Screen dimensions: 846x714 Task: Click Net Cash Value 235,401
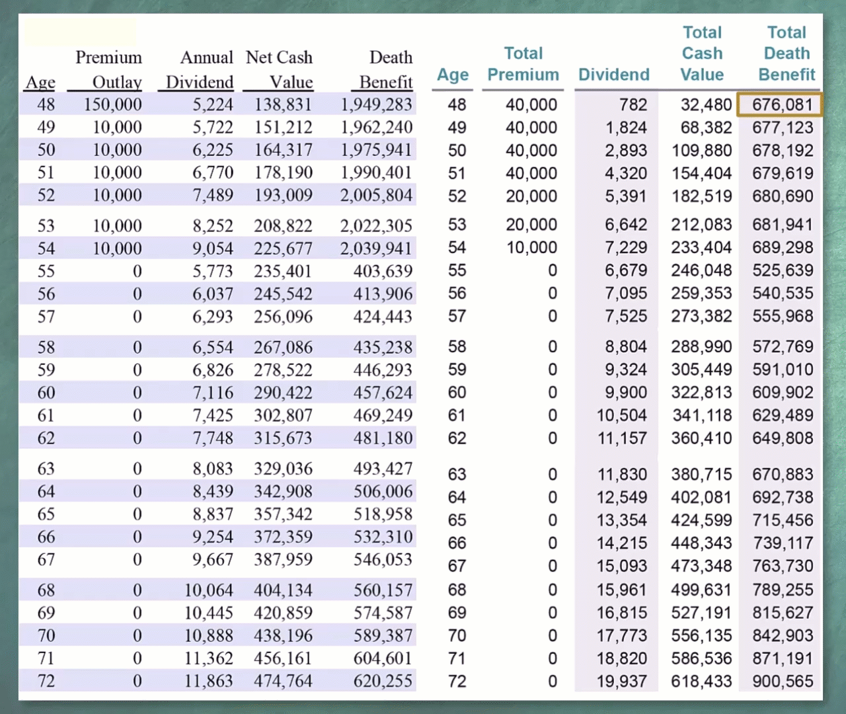point(284,271)
